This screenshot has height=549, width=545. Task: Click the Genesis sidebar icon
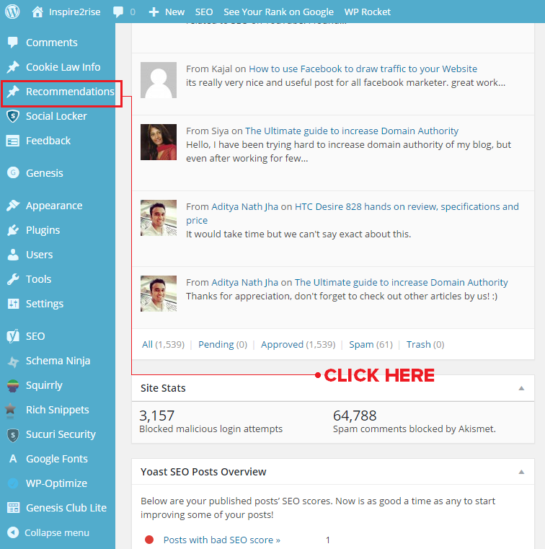point(12,173)
